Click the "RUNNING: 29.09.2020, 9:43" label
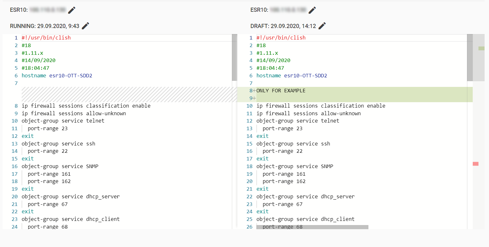 click(45, 26)
